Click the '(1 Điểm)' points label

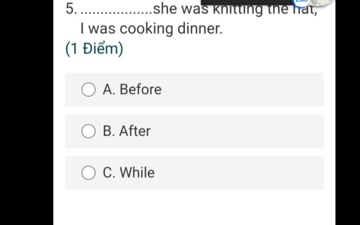[x=94, y=49]
